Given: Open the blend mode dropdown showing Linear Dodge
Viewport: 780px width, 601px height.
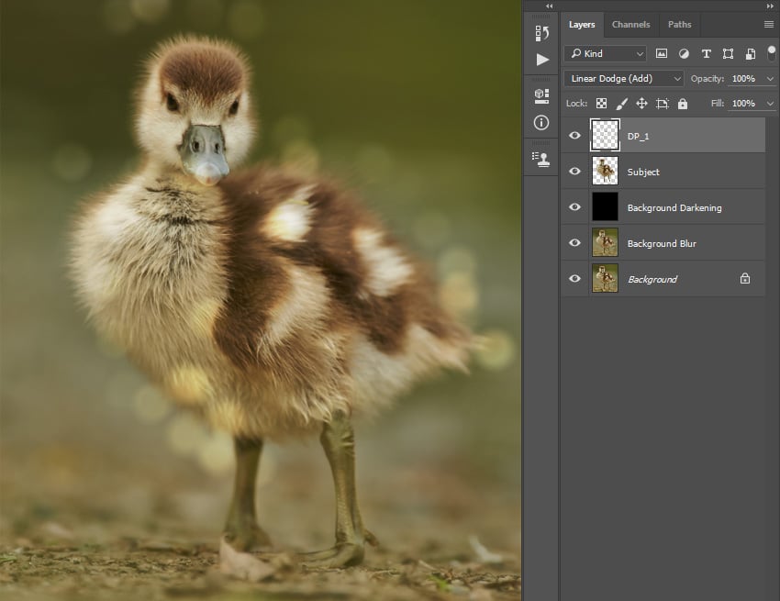Looking at the screenshot, I should (x=623, y=78).
